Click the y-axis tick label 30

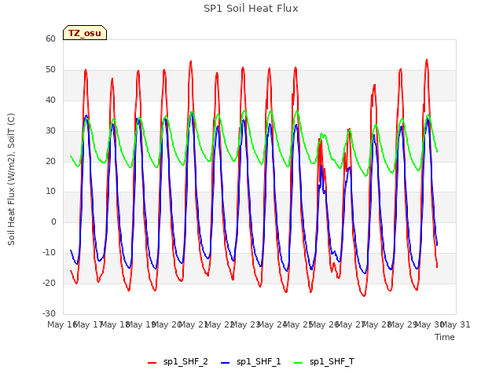coord(50,131)
